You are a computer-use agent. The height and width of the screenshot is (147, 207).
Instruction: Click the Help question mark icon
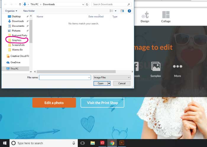[129, 11]
